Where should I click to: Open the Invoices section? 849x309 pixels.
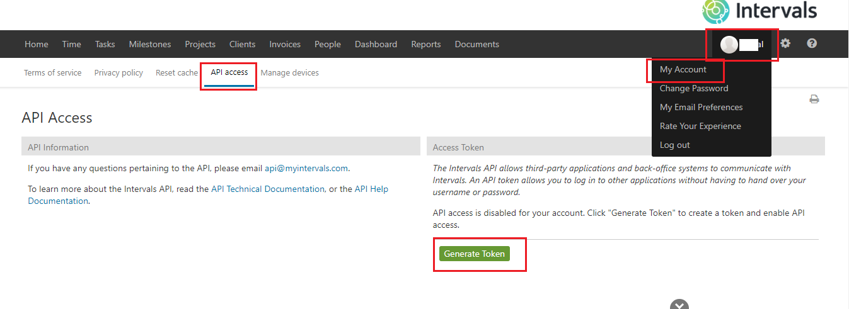(x=285, y=44)
